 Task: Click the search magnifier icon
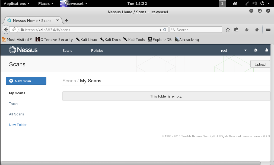click(173, 30)
